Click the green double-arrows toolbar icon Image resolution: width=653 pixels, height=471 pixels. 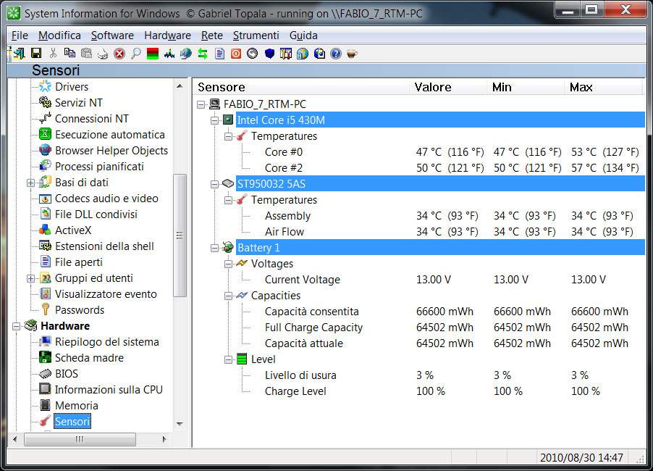click(x=203, y=54)
